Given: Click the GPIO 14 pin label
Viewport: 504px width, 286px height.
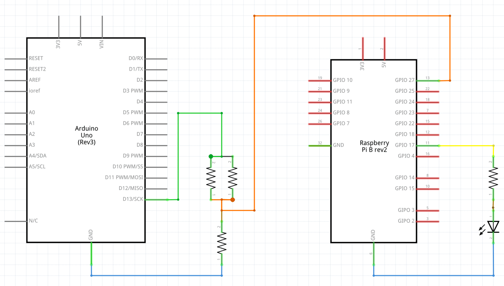Looking at the screenshot, I should pos(405,178).
